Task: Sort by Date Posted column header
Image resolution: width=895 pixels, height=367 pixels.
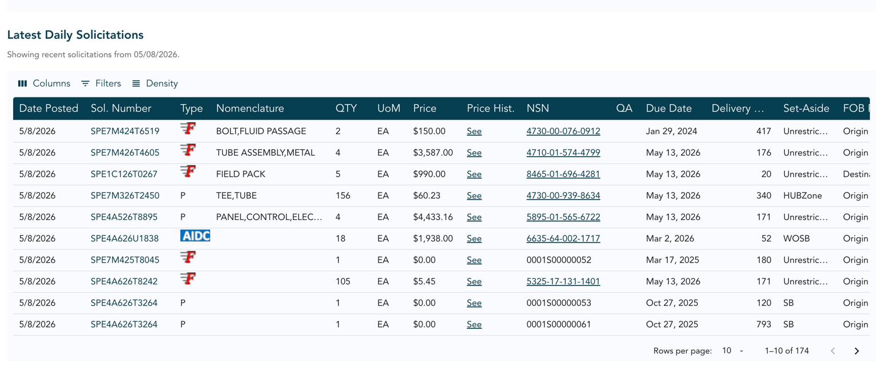Action: point(49,108)
